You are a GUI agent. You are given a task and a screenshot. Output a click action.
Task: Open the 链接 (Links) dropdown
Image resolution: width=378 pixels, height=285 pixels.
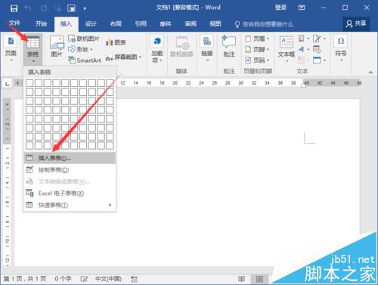207,49
